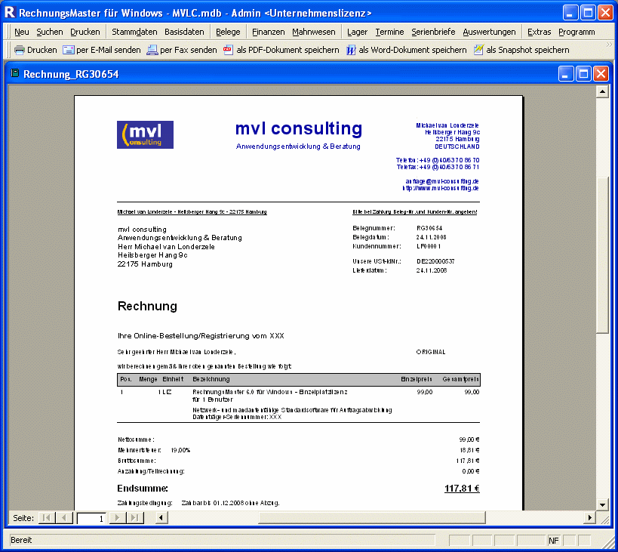The width and height of the screenshot is (618, 552).
Task: Click the Drucken toolbar button label
Action: click(42, 50)
